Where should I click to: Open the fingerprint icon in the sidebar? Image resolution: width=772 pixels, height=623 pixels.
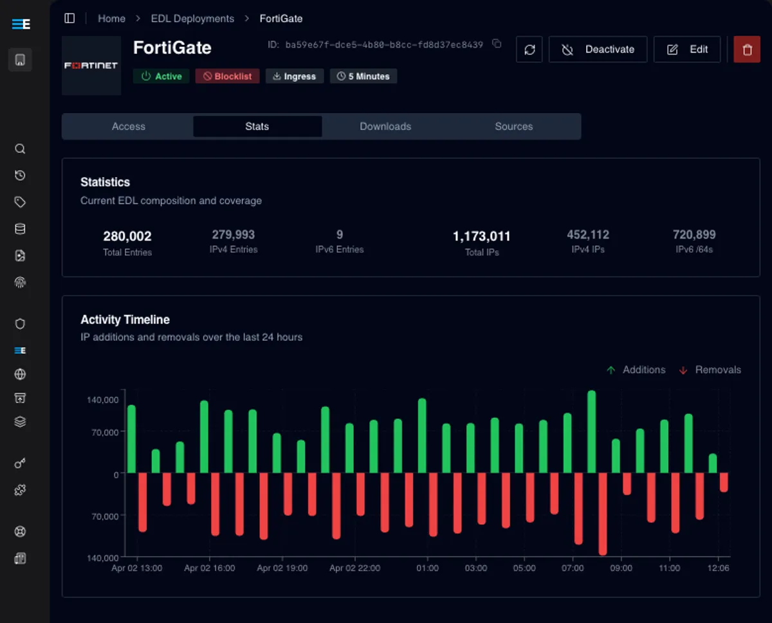click(20, 282)
